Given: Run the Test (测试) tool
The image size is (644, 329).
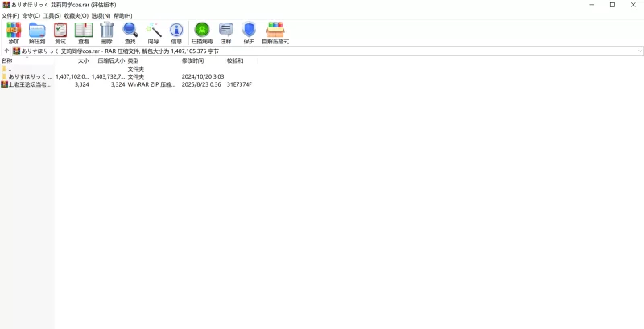Looking at the screenshot, I should 60,33.
